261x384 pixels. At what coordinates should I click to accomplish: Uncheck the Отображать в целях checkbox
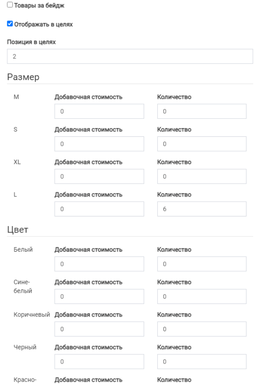point(10,24)
